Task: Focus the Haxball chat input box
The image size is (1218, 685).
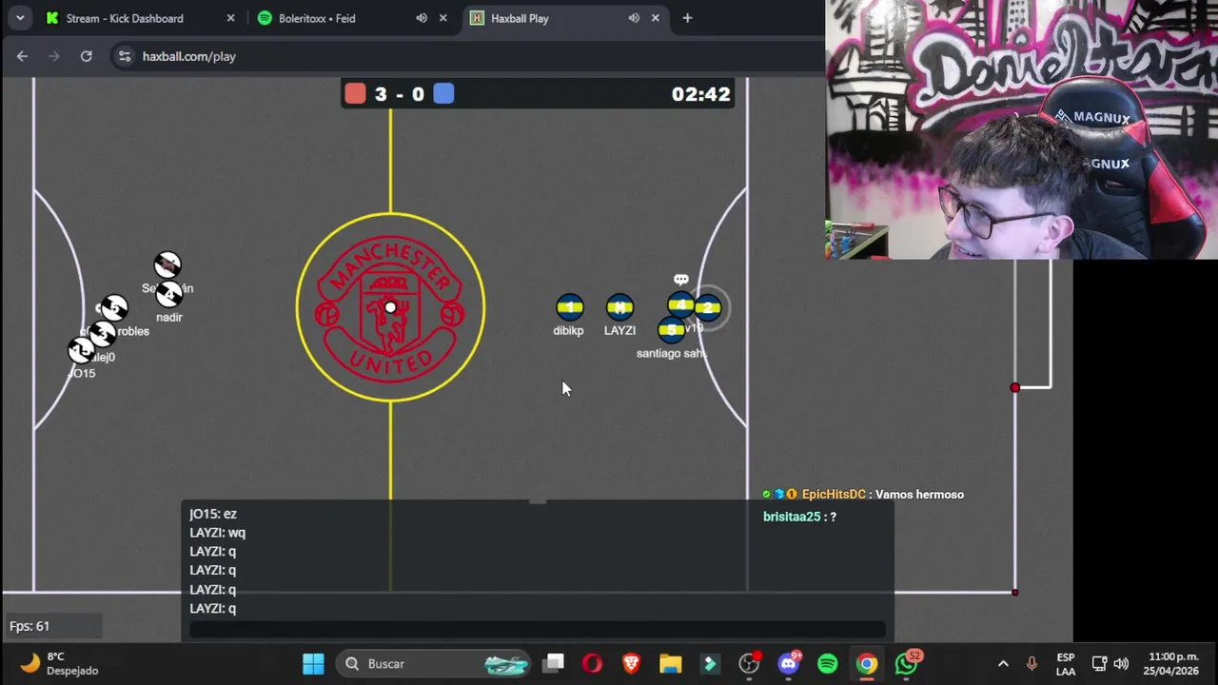Action: click(x=538, y=629)
